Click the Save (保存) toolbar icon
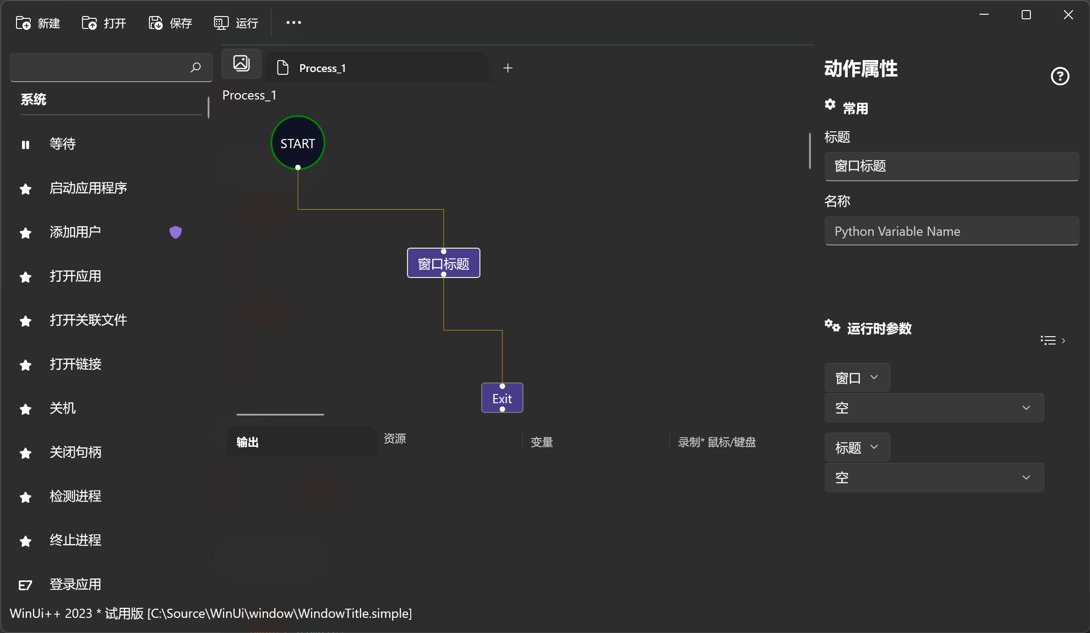 tap(155, 22)
